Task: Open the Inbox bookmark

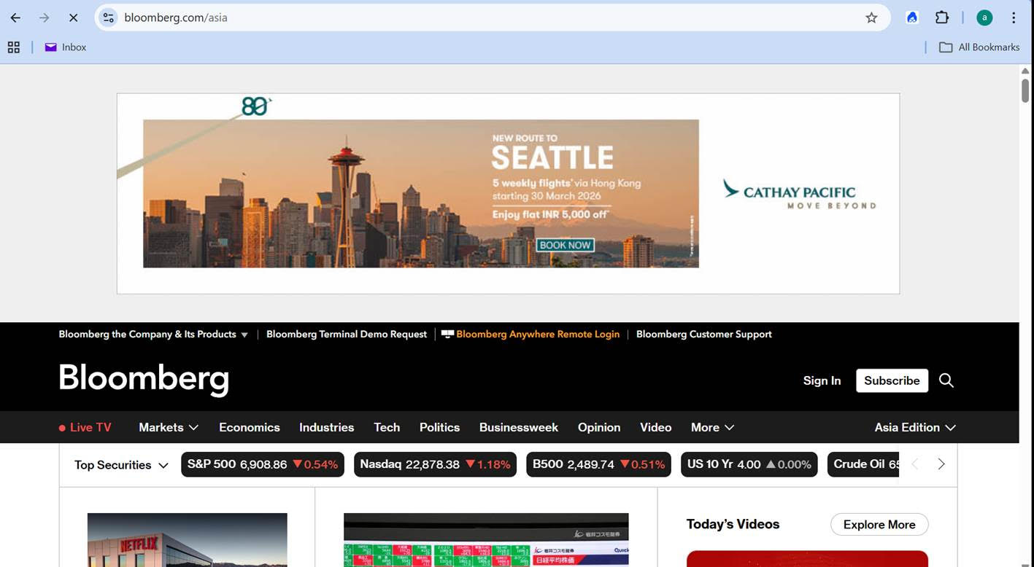Action: click(x=65, y=47)
